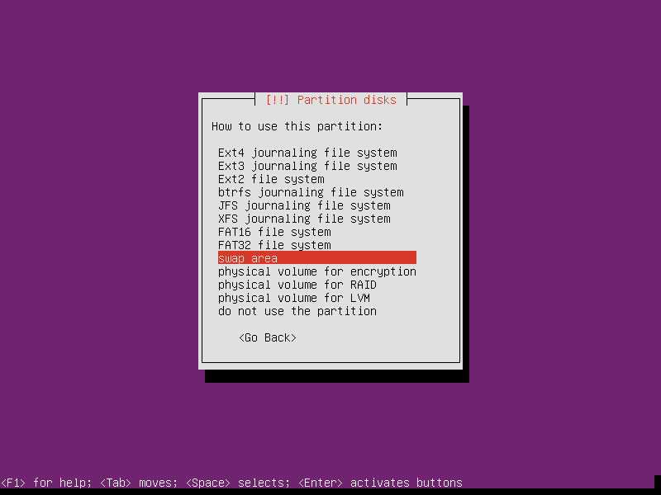Pick FAT16 file system option
This screenshot has height=495, width=661.
pos(274,232)
